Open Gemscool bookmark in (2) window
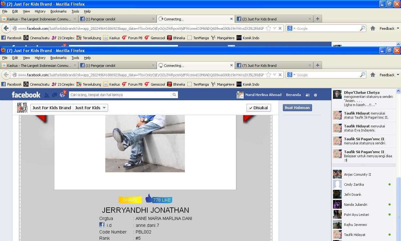The image size is (401, 241). [x=155, y=38]
